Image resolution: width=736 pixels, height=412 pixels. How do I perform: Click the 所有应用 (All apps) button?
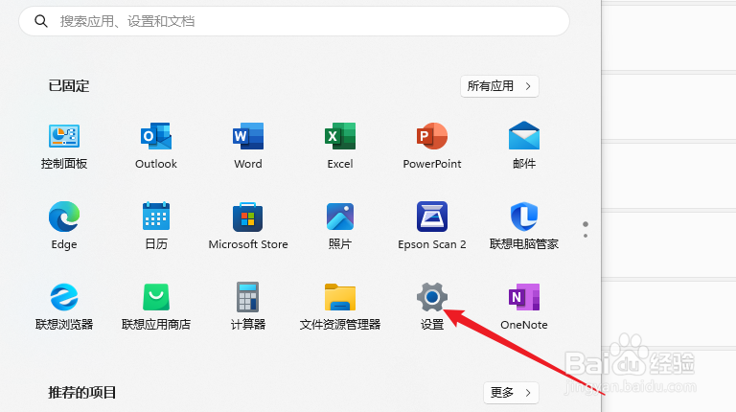pos(499,86)
